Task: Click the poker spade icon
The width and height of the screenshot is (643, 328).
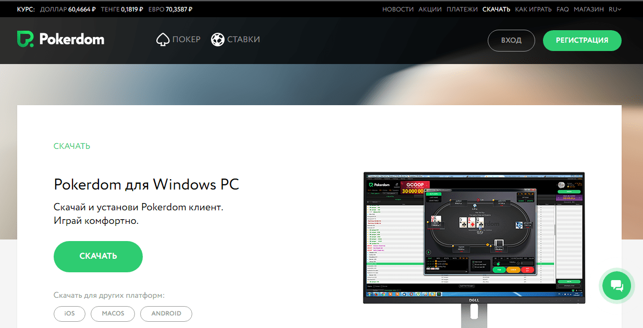Action: click(163, 40)
